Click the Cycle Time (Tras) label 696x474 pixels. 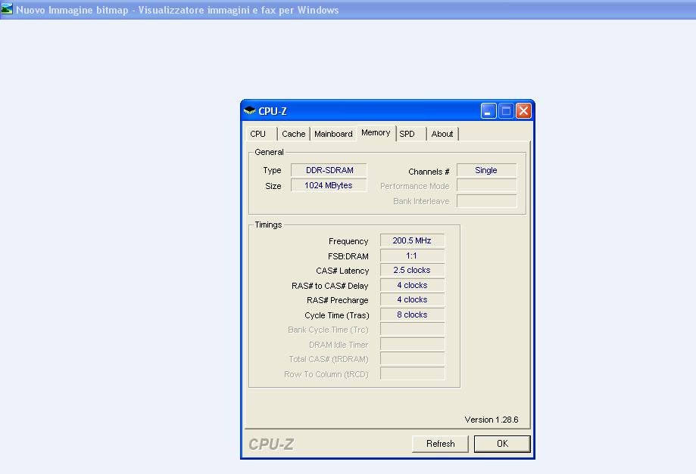[337, 315]
